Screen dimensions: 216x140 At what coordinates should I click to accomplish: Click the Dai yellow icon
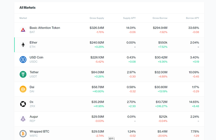(x=23, y=89)
